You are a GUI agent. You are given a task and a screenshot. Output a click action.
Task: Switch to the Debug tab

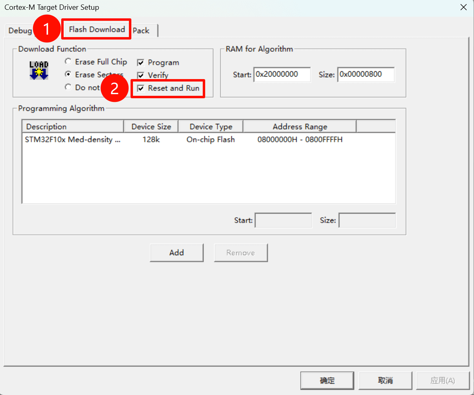coord(20,31)
